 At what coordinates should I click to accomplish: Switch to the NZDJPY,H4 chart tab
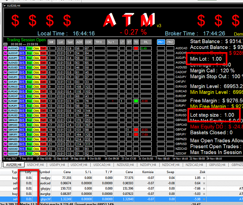pos(148,165)
